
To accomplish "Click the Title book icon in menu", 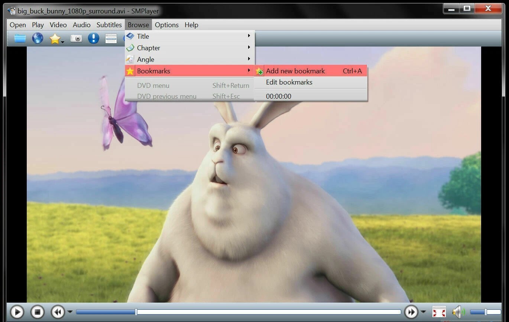I will [x=130, y=36].
